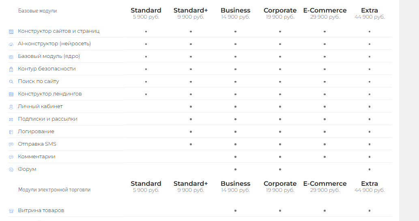419x221 pixels.
Task: Open the Комментарии module link
Action: click(37, 157)
